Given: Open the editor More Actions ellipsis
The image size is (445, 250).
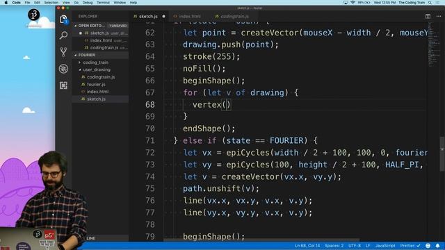Looking at the screenshot, I should click(439, 17).
